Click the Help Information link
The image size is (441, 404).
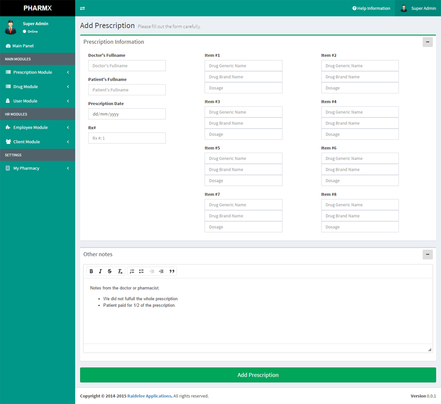(371, 8)
